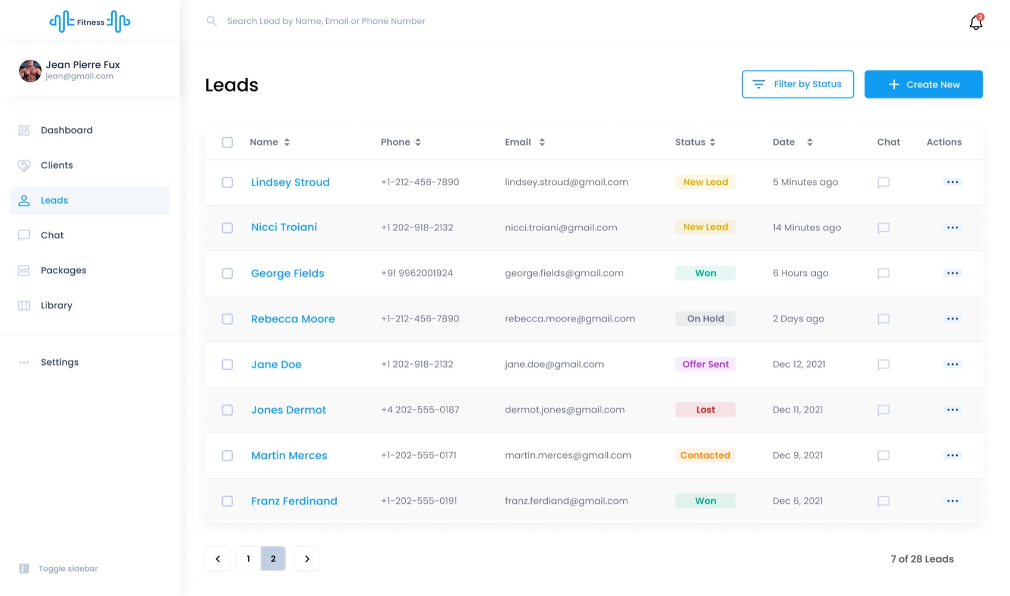The image size is (1010, 596).
Task: Open actions menu for Nicci Troiani
Action: (x=952, y=228)
